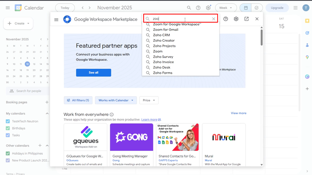Toggle Tasks calendar checkbox
The image size is (312, 175).
point(8,135)
